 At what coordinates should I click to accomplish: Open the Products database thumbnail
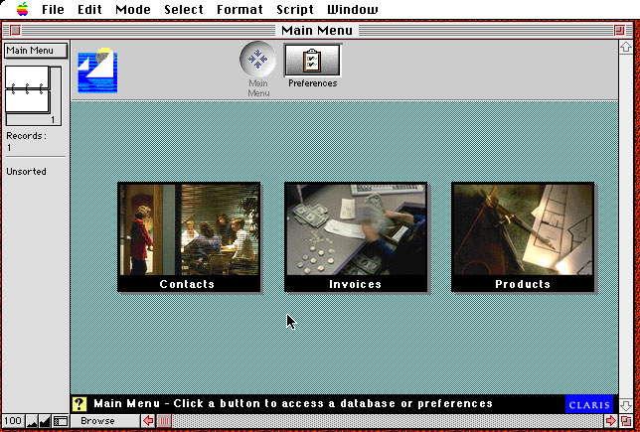[x=523, y=237]
